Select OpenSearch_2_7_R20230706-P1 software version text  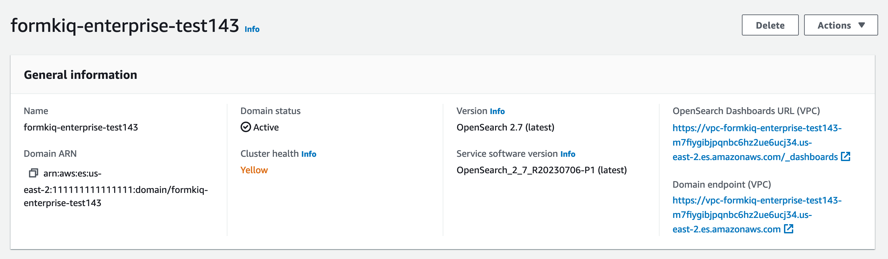pyautogui.click(x=541, y=170)
